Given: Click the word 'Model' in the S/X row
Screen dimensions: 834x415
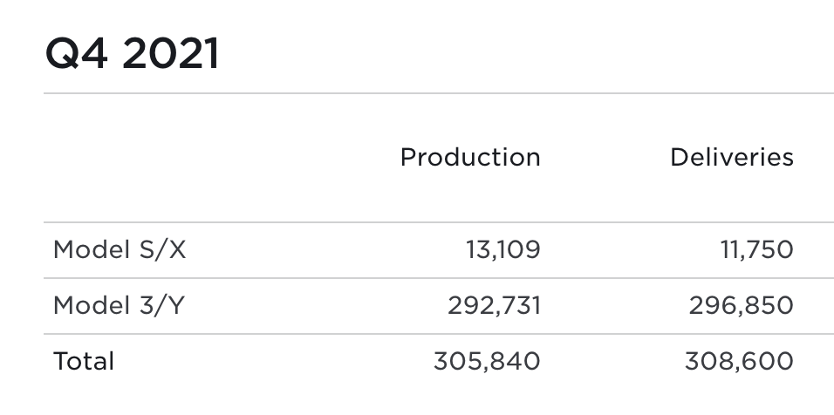Looking at the screenshot, I should coord(88,250).
